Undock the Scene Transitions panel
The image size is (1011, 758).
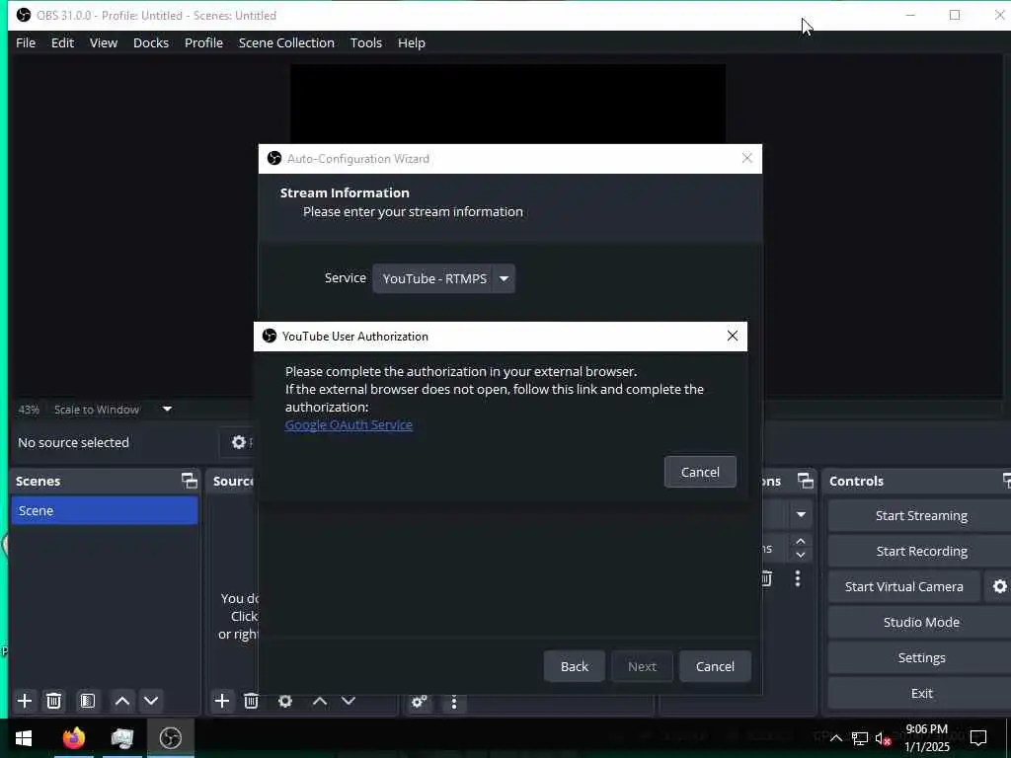(x=806, y=481)
